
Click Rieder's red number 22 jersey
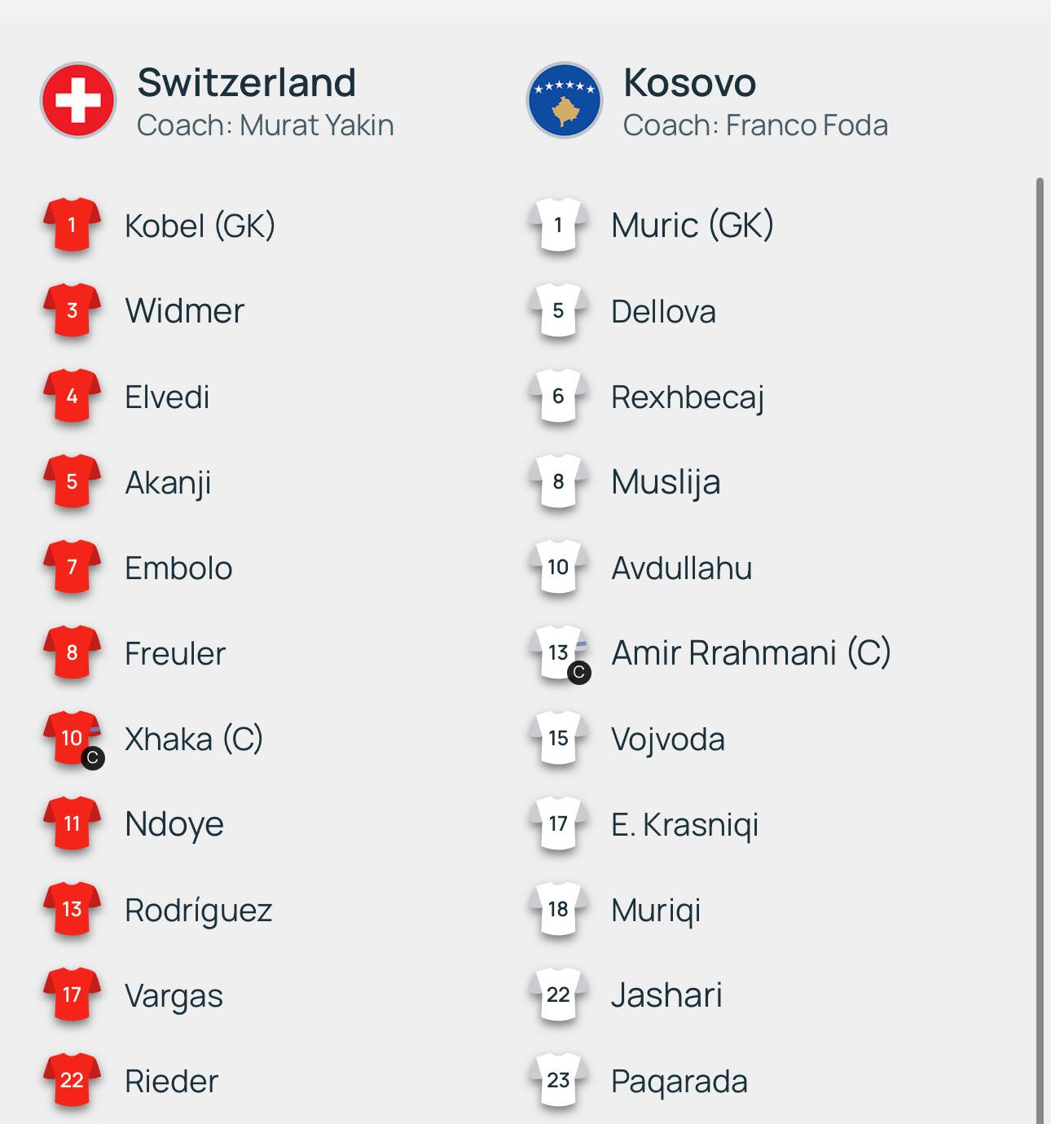(72, 1081)
